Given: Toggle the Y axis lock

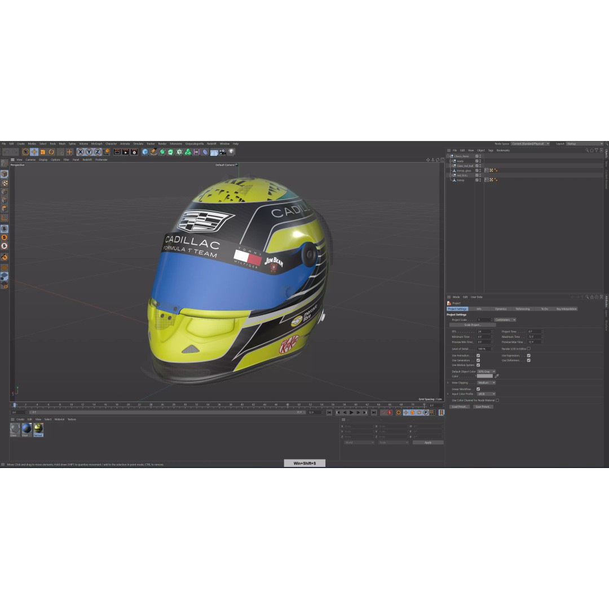Looking at the screenshot, I should 89,152.
